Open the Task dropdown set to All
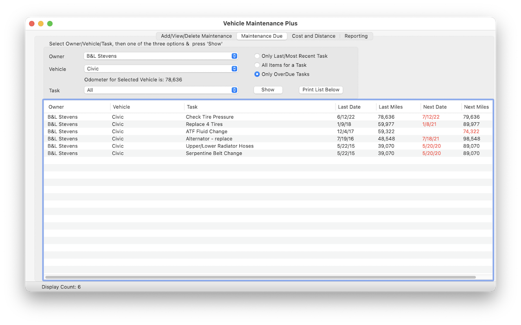Screen dimensions: 521x325 click(161, 90)
